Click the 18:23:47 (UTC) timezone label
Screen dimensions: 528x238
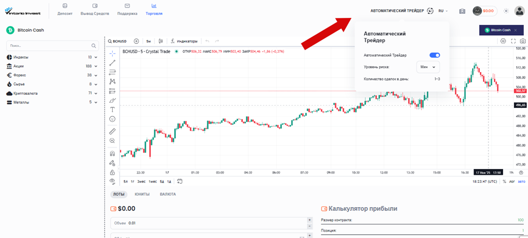click(486, 182)
